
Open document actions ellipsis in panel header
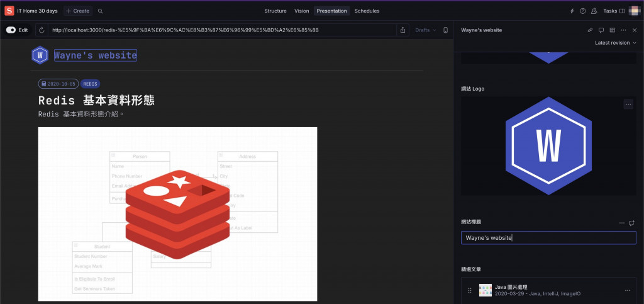pyautogui.click(x=623, y=30)
